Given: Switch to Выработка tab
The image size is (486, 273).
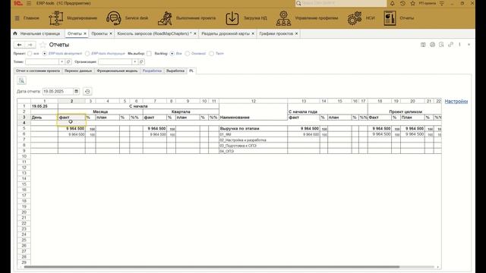Looking at the screenshot, I should pos(175,71).
